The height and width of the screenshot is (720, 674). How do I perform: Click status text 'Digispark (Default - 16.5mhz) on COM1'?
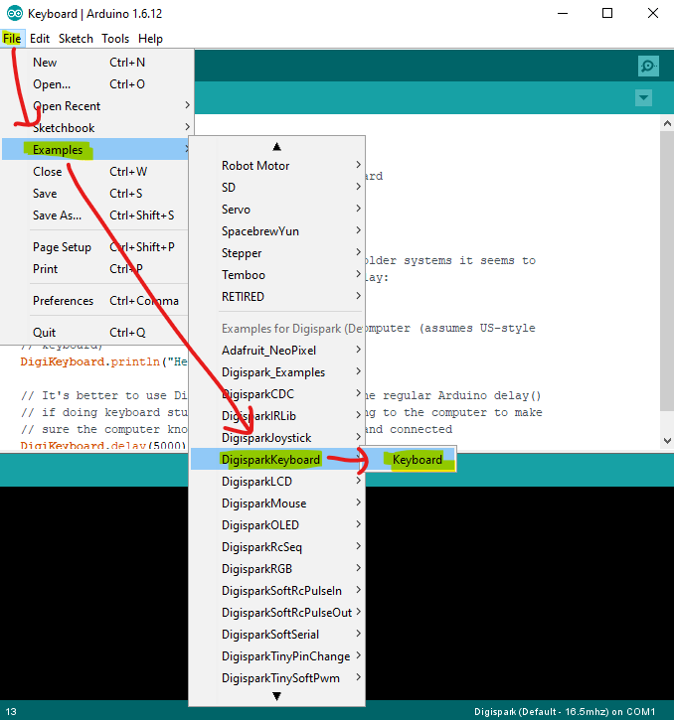[565, 712]
